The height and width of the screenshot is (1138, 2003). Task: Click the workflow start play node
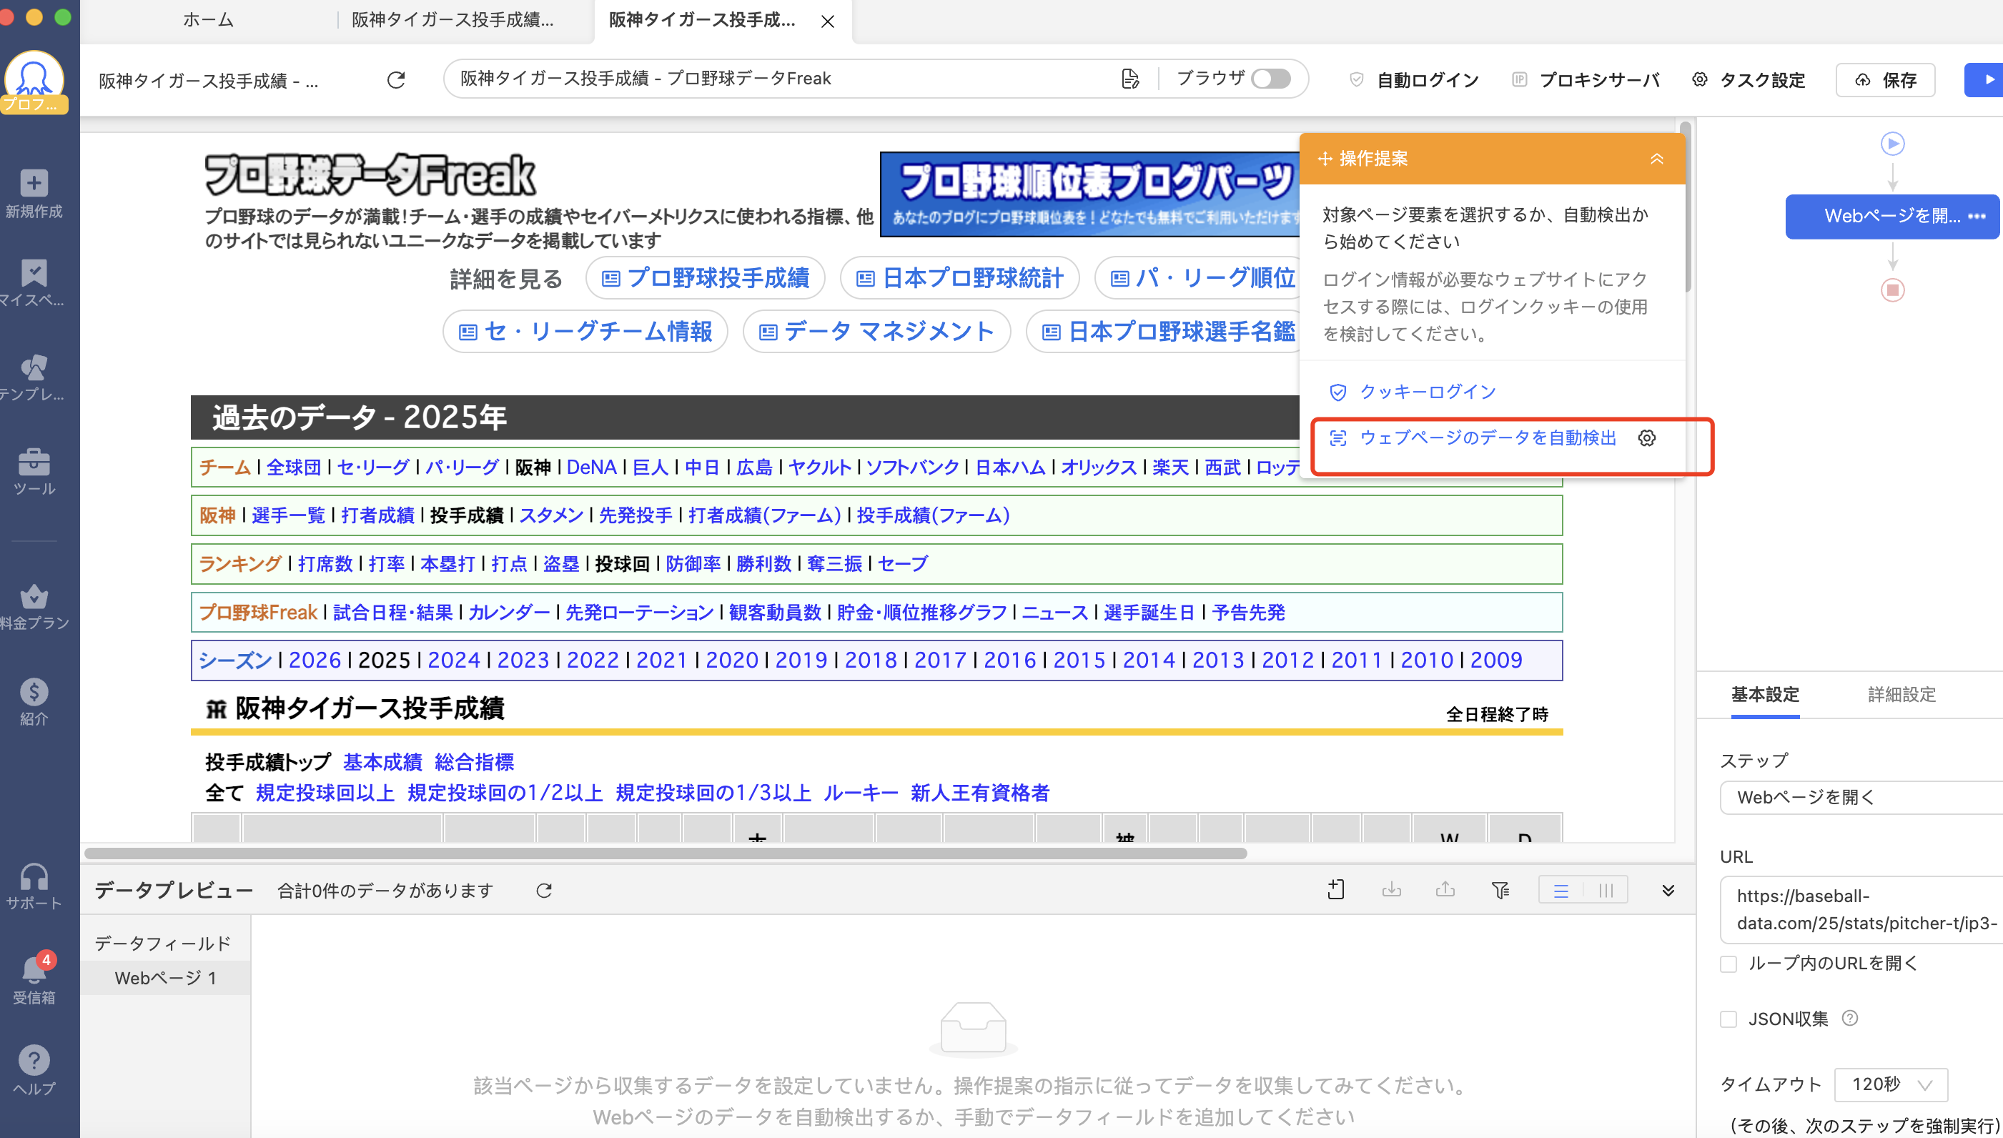pyautogui.click(x=1892, y=144)
